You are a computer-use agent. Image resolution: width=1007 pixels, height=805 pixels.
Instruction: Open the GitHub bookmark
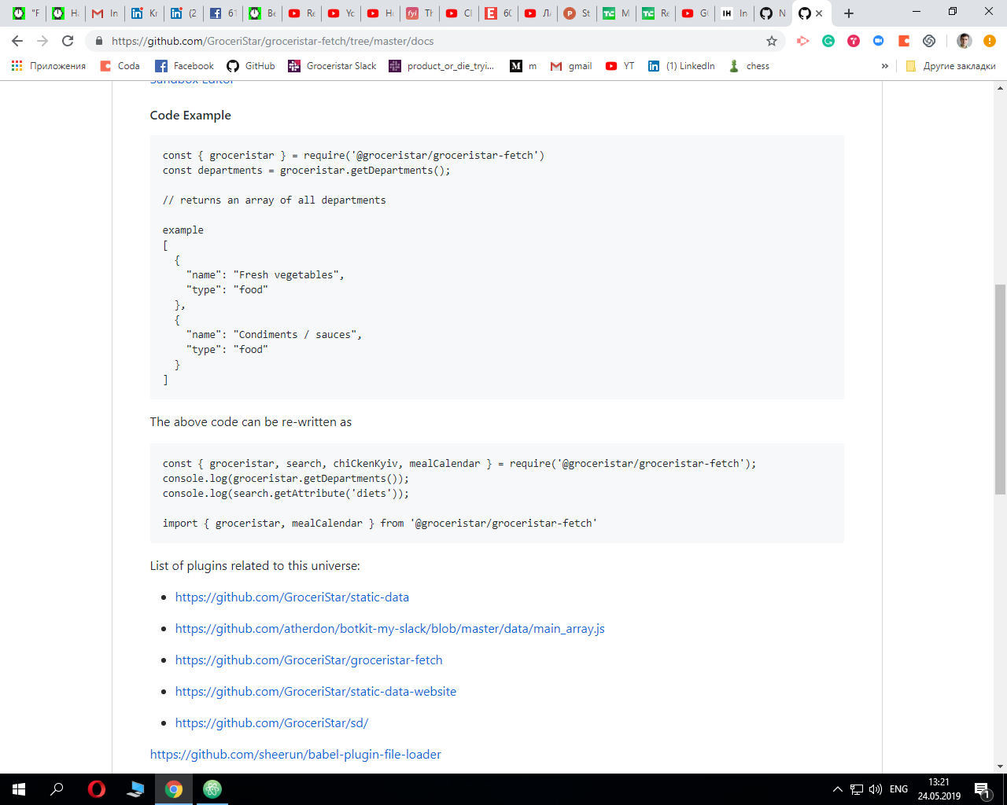click(x=251, y=66)
